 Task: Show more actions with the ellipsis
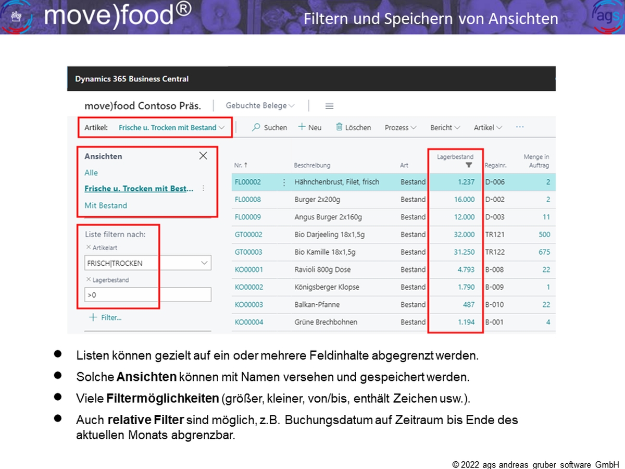click(x=519, y=127)
